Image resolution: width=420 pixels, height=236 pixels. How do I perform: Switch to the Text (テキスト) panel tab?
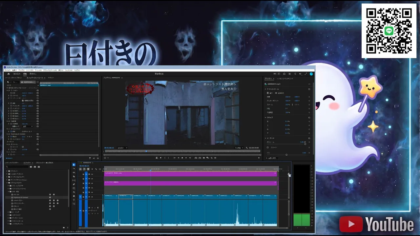51,78
